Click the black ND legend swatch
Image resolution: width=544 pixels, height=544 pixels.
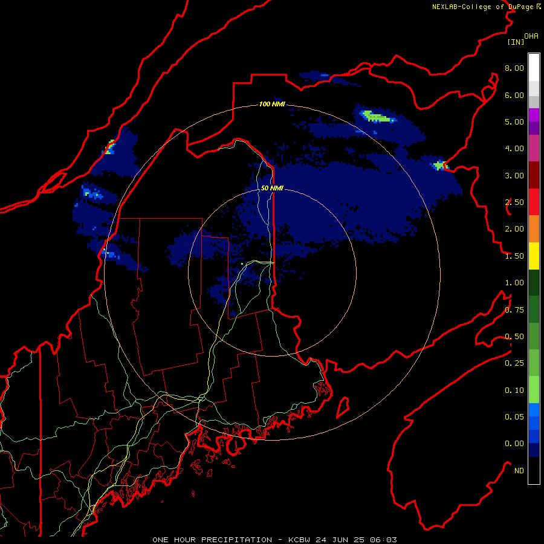[x=534, y=470]
